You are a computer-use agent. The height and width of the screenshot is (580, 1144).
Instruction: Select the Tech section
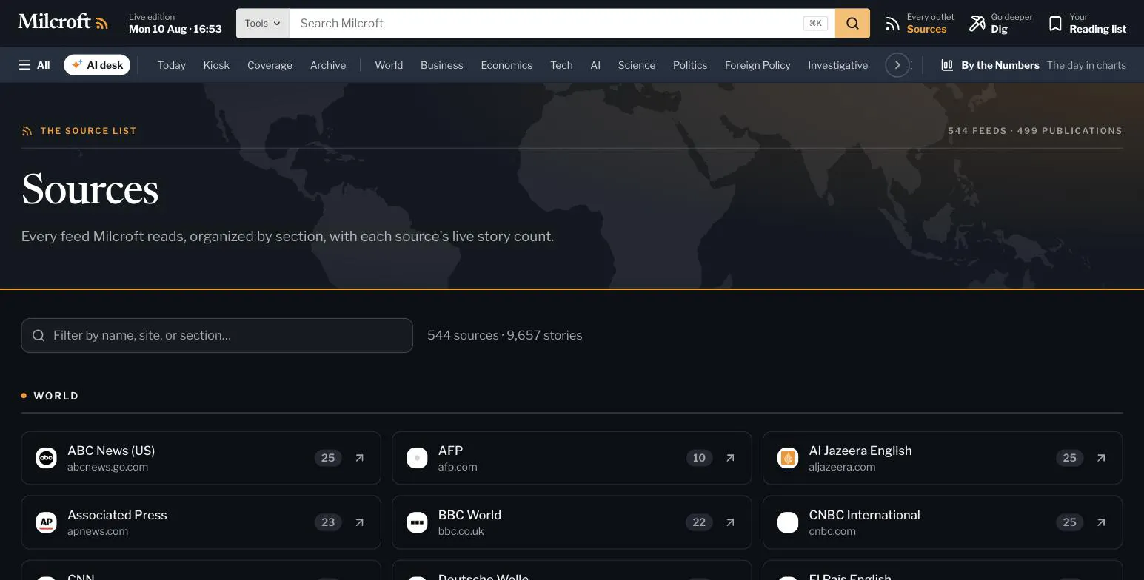tap(561, 65)
